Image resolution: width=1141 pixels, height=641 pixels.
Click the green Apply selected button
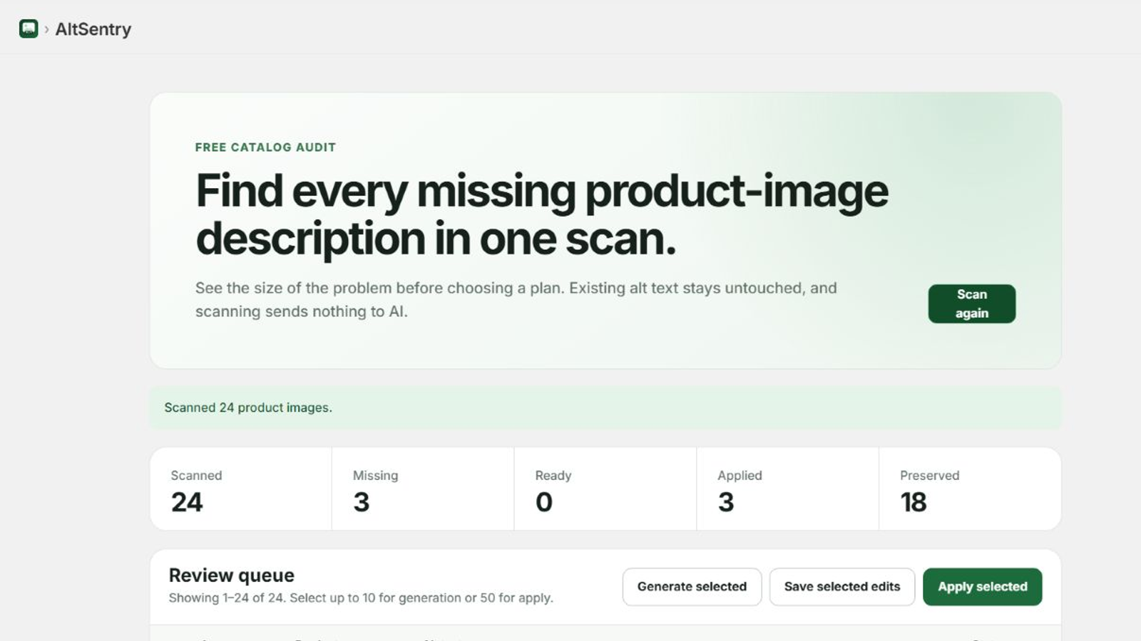coord(982,587)
